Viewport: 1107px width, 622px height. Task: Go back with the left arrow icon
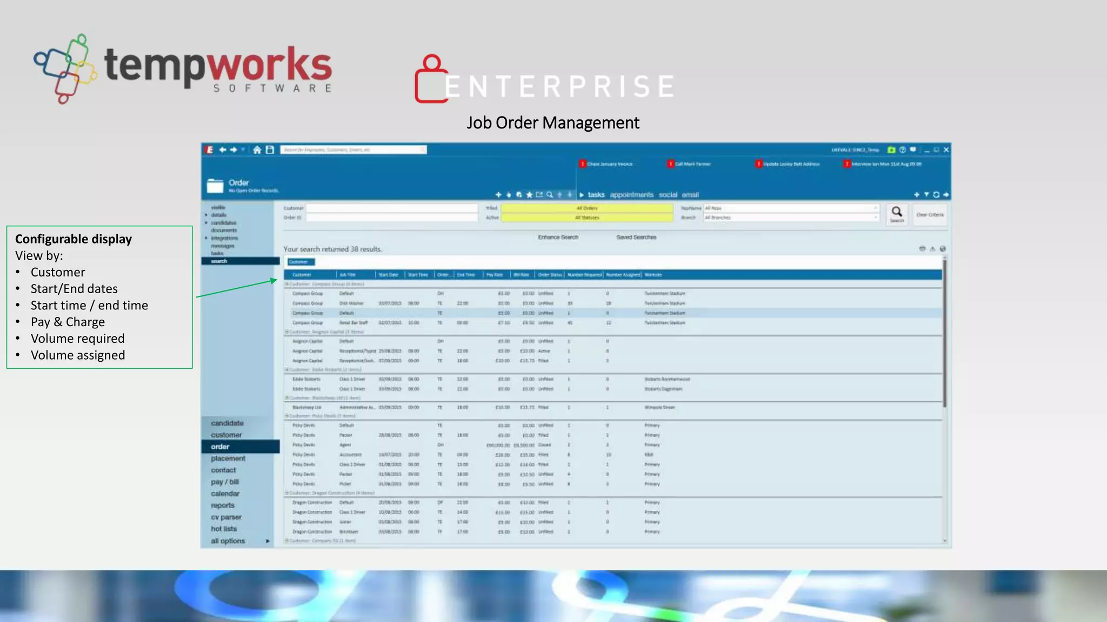pyautogui.click(x=223, y=150)
